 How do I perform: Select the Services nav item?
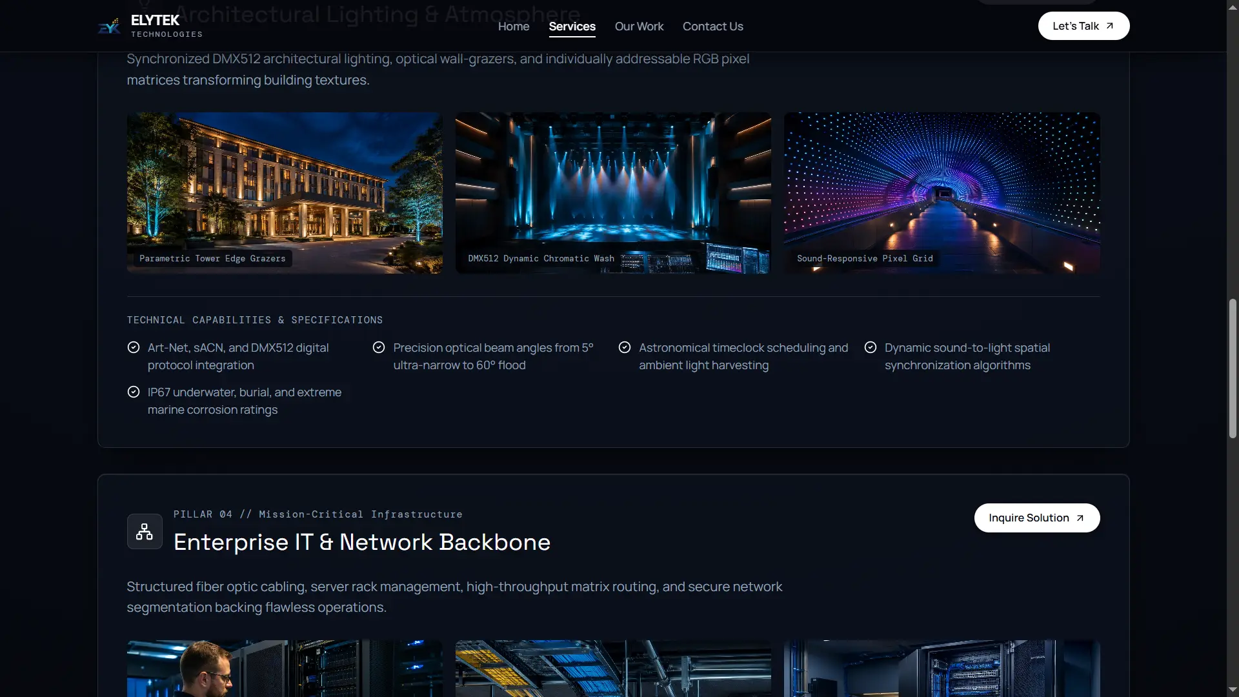(x=572, y=26)
